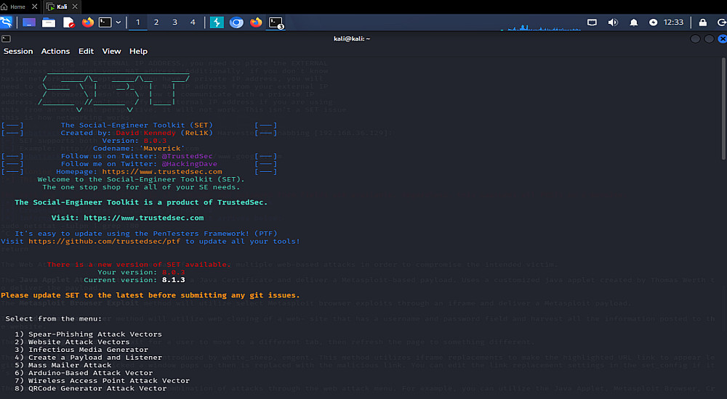Open the View menu

pyautogui.click(x=111, y=52)
